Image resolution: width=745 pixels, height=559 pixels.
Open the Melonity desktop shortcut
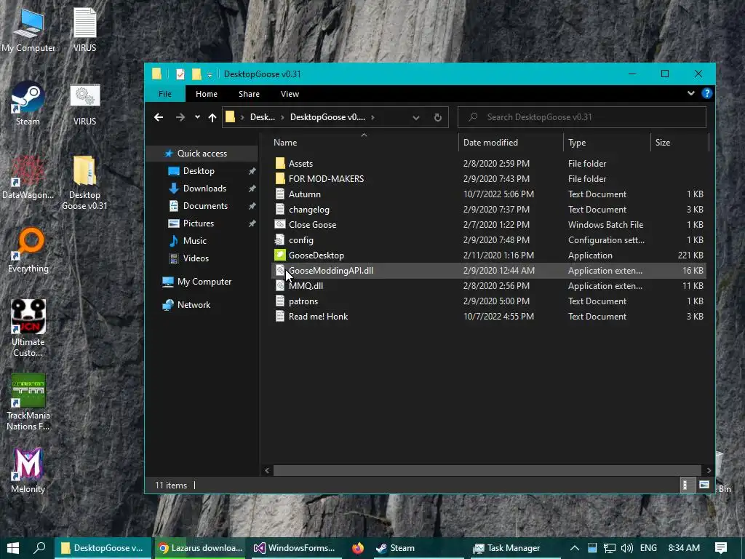tap(28, 471)
